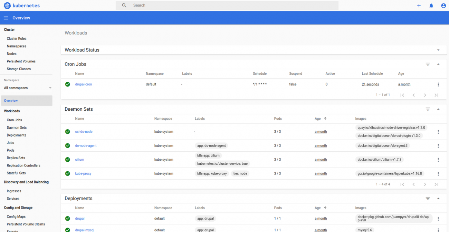Sort Deployments by Age arrow
The height and width of the screenshot is (232, 449).
click(x=325, y=208)
